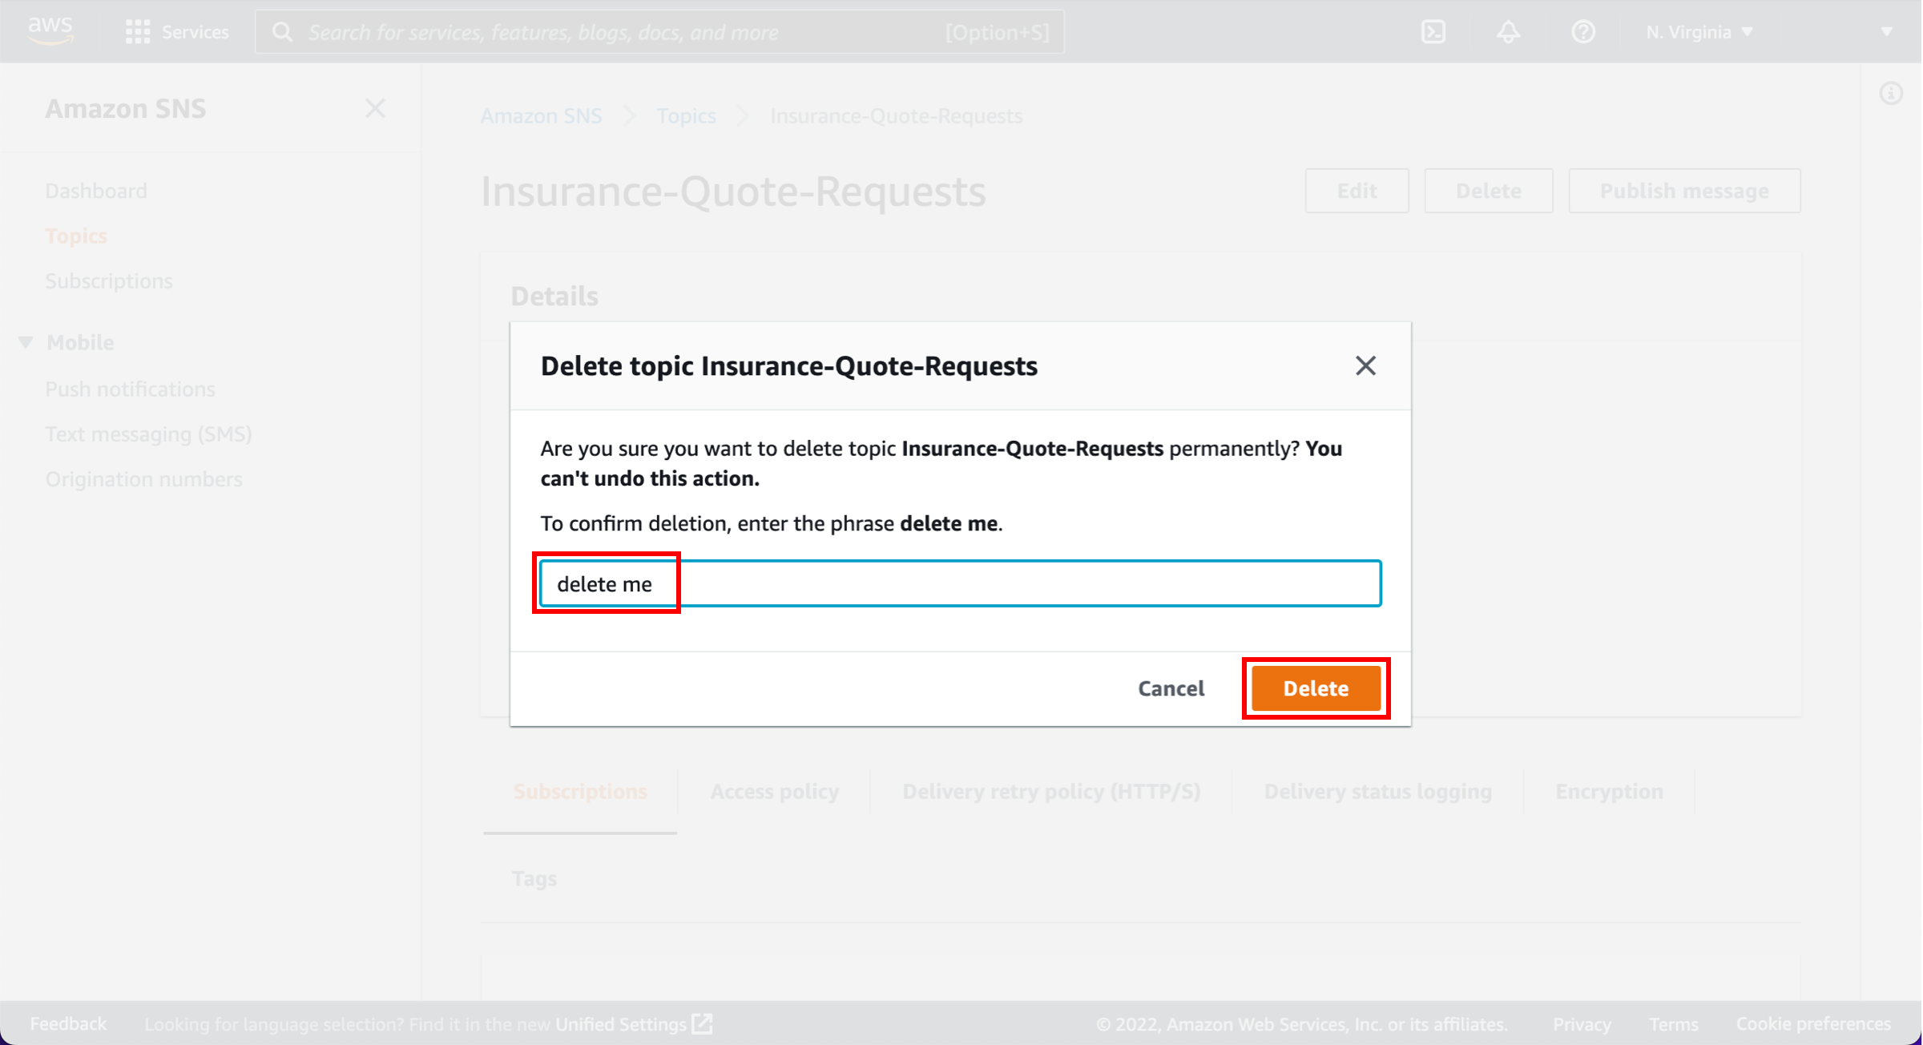Open Text messaging (SMS) in sidebar
This screenshot has width=1923, height=1045.
(149, 434)
